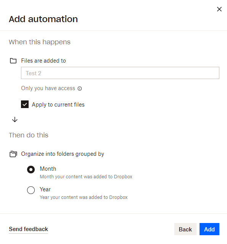Click the Year label text

pyautogui.click(x=45, y=189)
